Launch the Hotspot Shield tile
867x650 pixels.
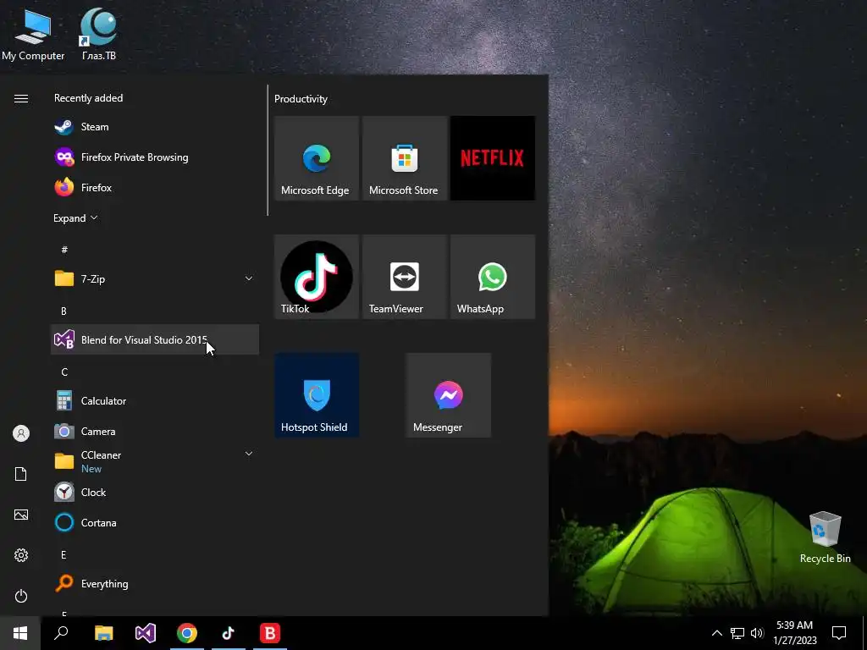pyautogui.click(x=317, y=396)
